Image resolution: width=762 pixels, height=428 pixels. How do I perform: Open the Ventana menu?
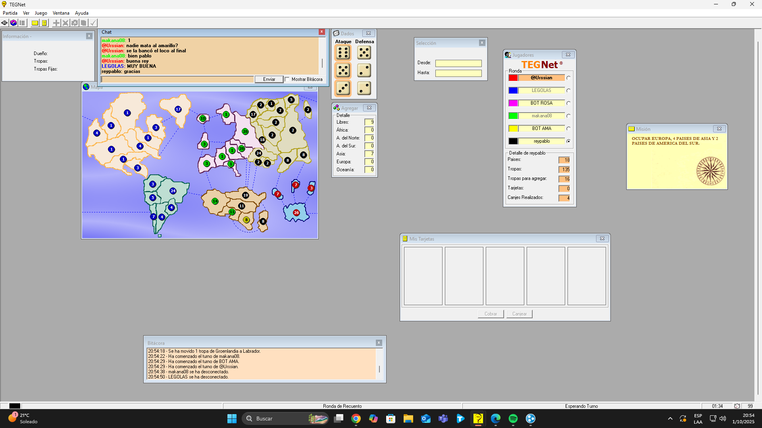(61, 13)
